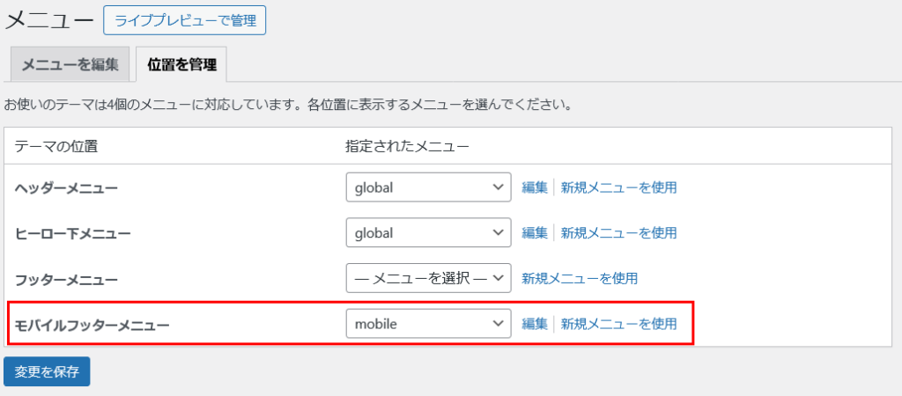Screen dimensions: 902x396
Task: Select the 位置を管理 tab
Action: (x=181, y=65)
